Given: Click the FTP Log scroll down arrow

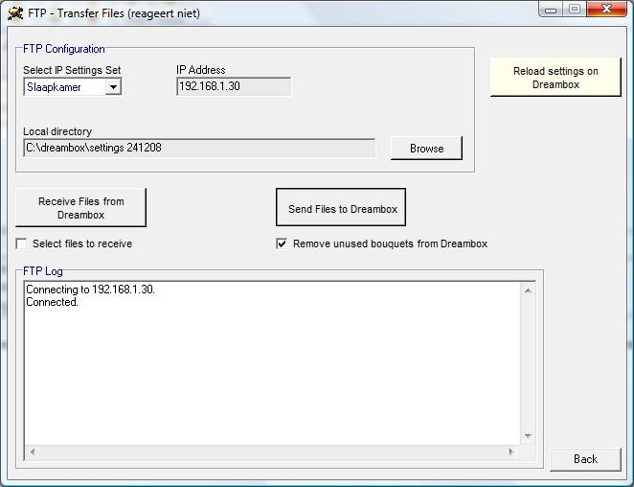Looking at the screenshot, I should 528,436.
